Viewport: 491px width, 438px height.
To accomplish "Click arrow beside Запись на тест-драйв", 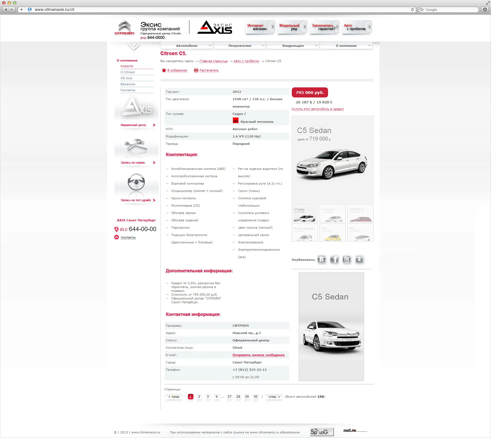I will click(154, 200).
